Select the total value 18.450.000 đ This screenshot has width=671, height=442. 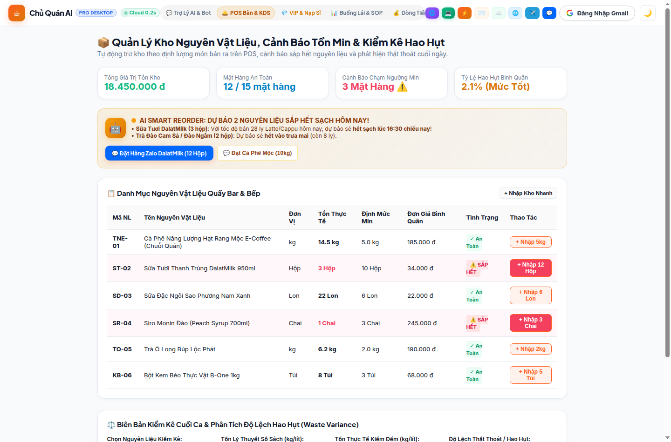[135, 87]
